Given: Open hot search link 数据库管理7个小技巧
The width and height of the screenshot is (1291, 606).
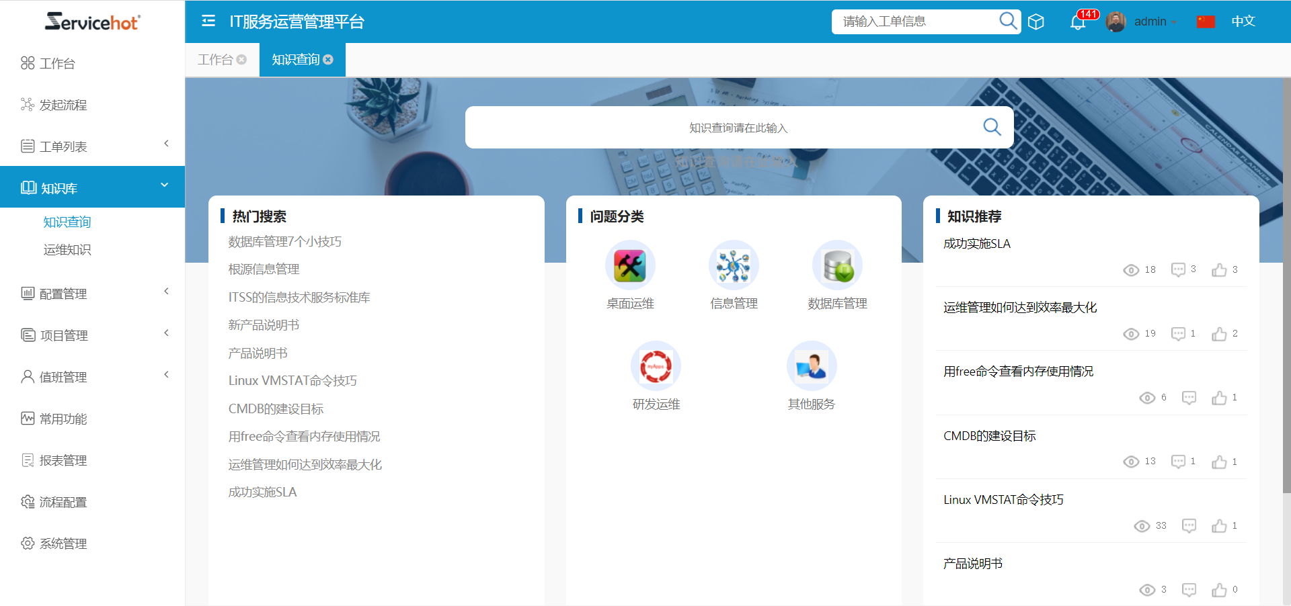Looking at the screenshot, I should (285, 242).
